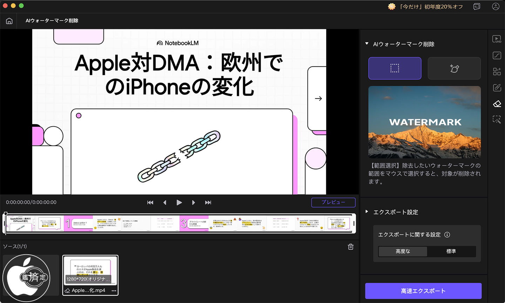Open the AI object selection tool
The width and height of the screenshot is (505, 303).
click(x=497, y=120)
